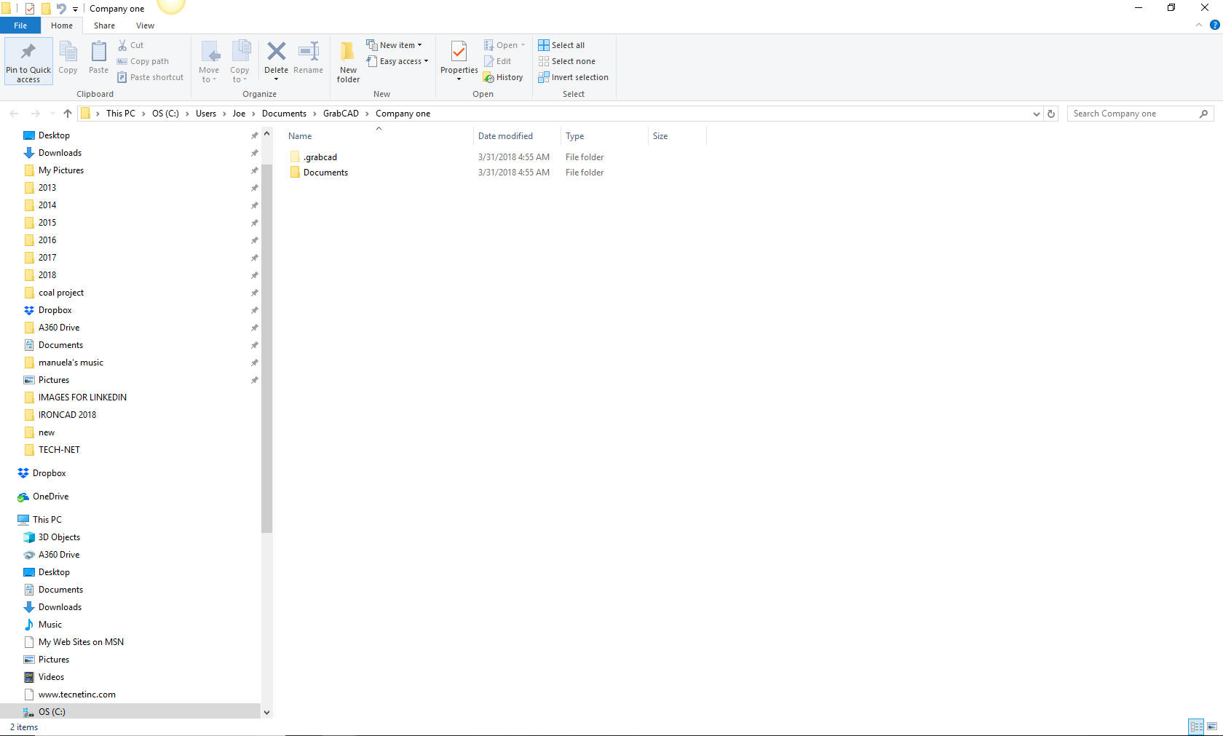
Task: Click the Edit ribbon button
Action: 498,61
